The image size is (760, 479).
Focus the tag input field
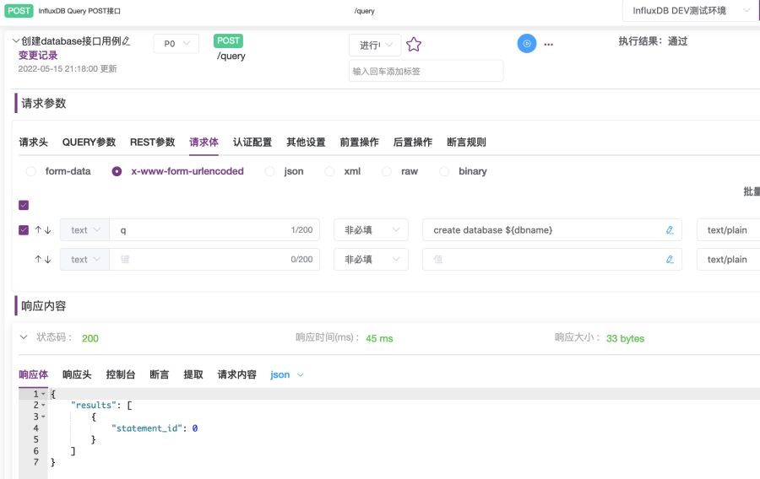pyautogui.click(x=426, y=71)
